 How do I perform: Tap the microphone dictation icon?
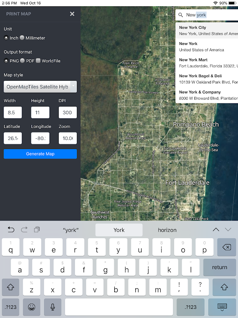(53, 307)
